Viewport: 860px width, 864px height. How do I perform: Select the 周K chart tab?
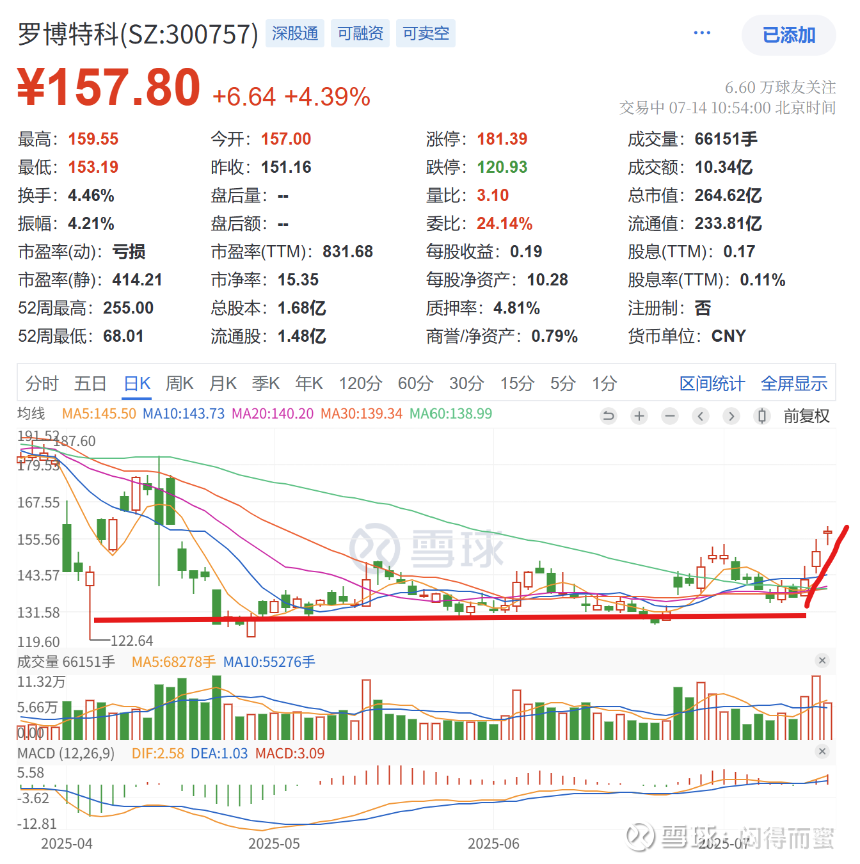pyautogui.click(x=180, y=383)
